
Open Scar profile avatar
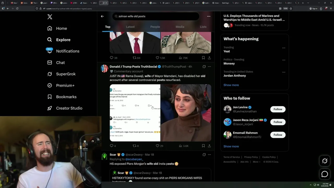tap(104, 156)
